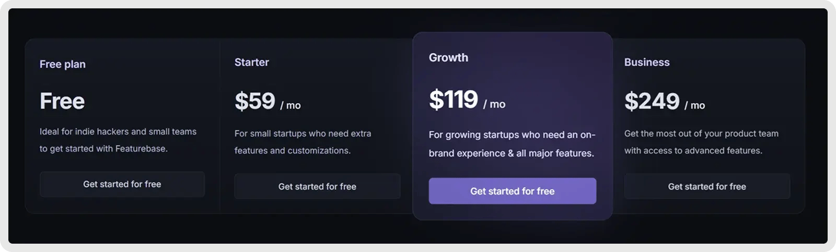This screenshot has height=252, width=836.
Task: Click the word Featurebase in Free description
Action: click(x=141, y=149)
